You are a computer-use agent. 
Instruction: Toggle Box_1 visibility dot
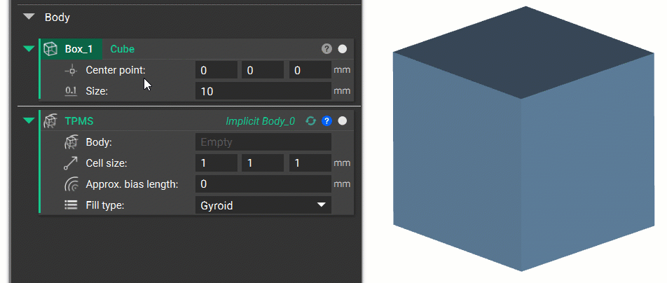[343, 49]
